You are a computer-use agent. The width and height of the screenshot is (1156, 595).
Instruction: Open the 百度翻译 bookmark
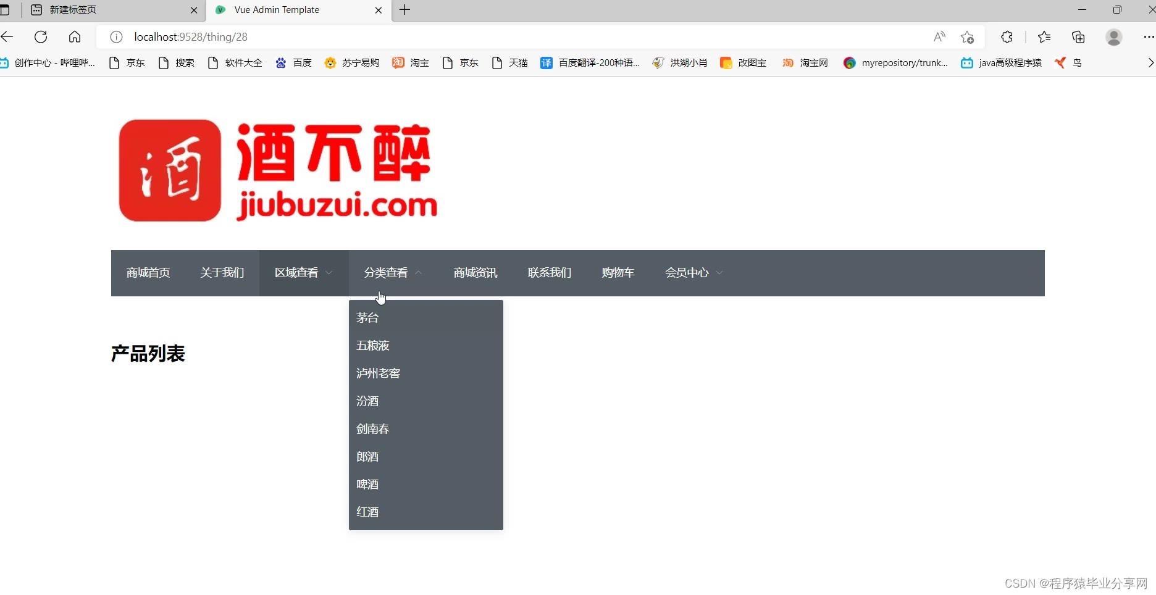590,63
